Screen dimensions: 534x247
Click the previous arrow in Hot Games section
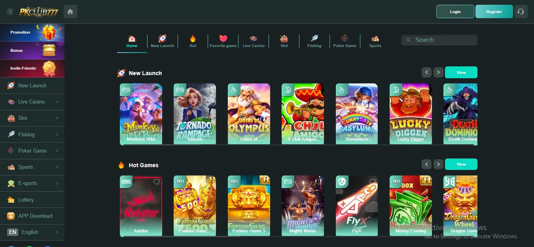click(x=426, y=164)
